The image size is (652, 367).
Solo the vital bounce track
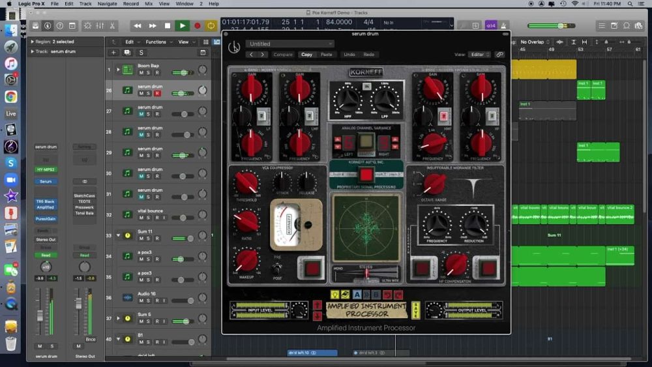149,218
